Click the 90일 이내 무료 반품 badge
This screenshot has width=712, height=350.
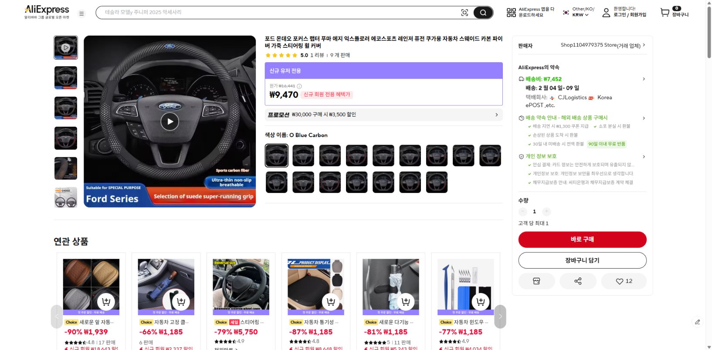click(x=607, y=144)
